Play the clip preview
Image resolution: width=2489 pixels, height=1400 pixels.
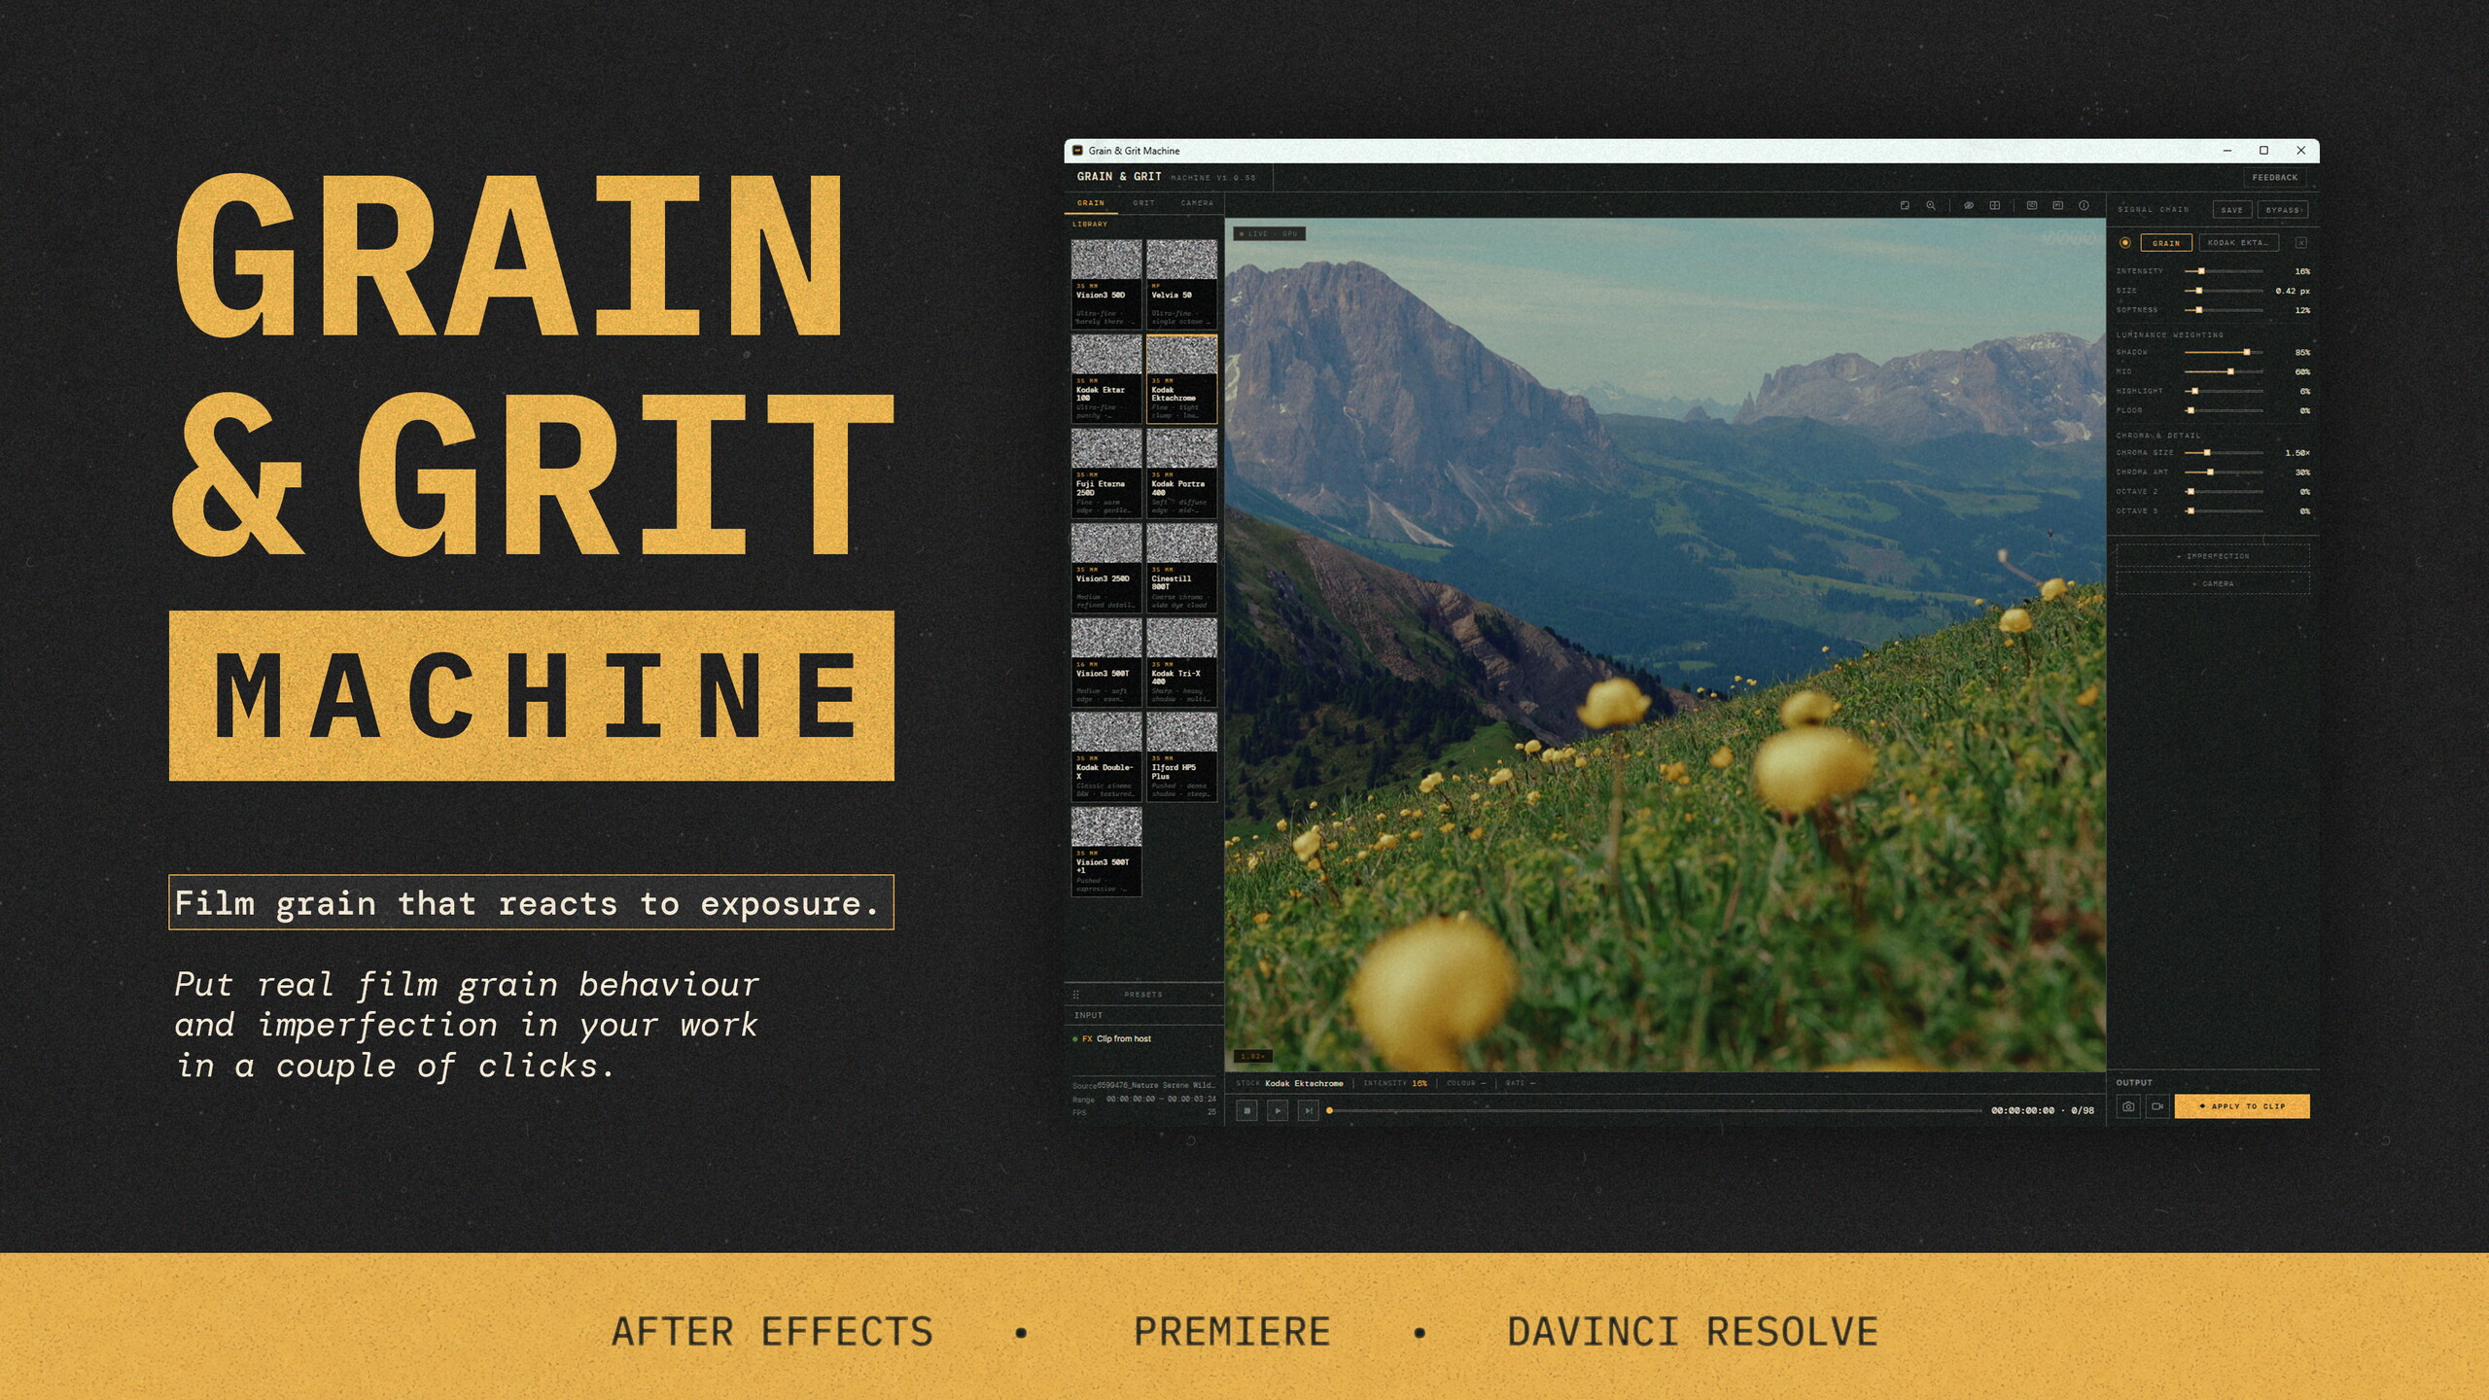click(x=1278, y=1110)
